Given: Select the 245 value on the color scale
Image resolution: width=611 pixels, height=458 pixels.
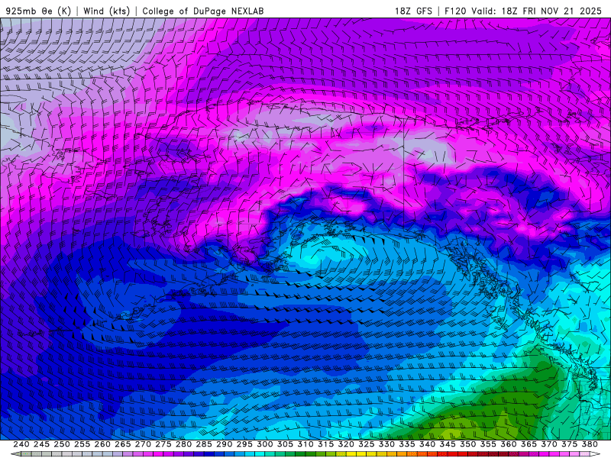Looking at the screenshot, I should pos(41,444).
